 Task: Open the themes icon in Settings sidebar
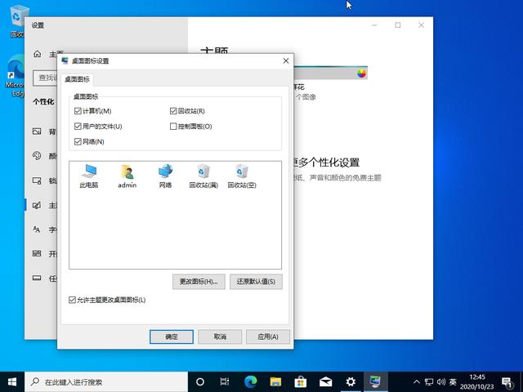37,205
